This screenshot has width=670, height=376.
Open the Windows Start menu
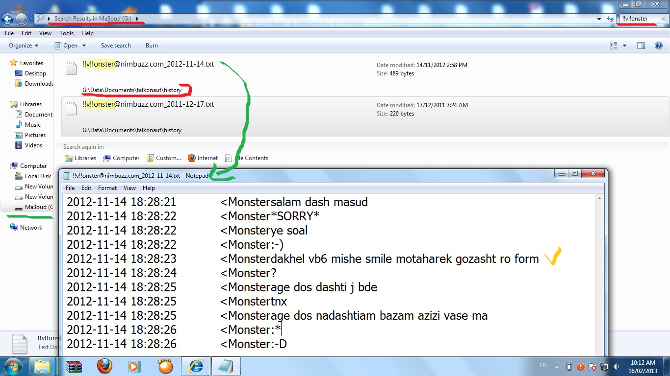(12, 366)
